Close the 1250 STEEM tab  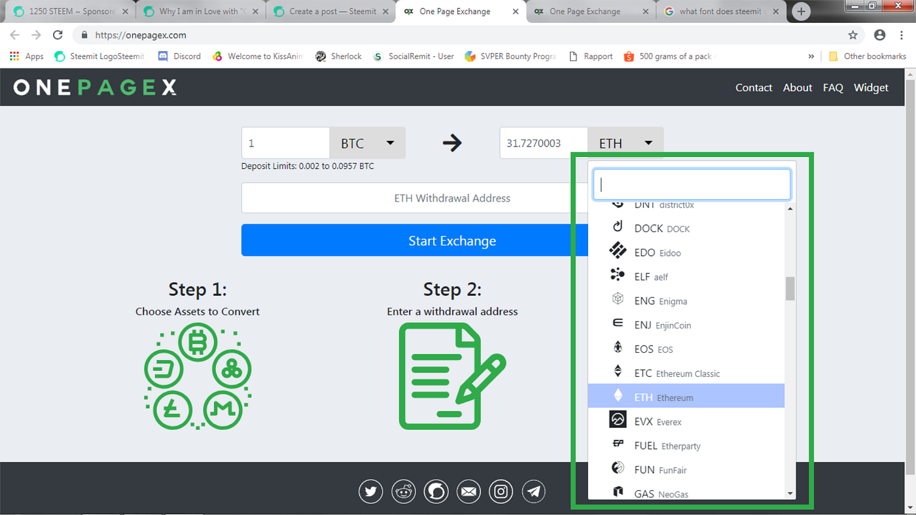pyautogui.click(x=126, y=12)
